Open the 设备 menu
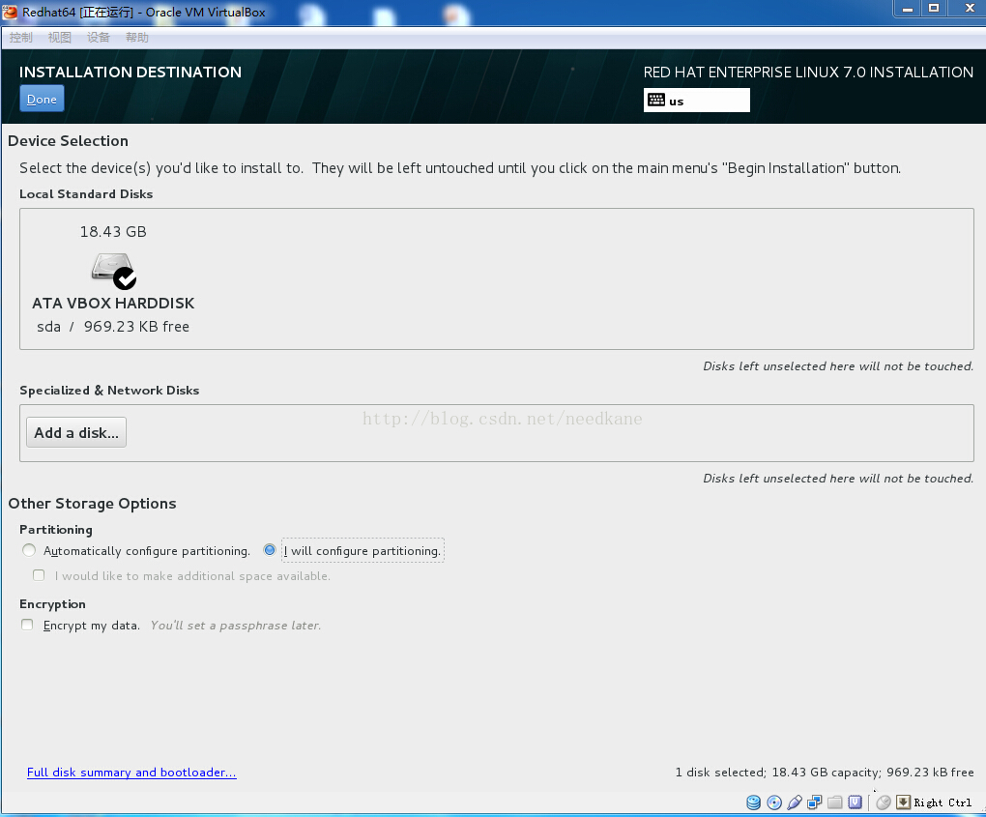The width and height of the screenshot is (986, 817). point(98,38)
